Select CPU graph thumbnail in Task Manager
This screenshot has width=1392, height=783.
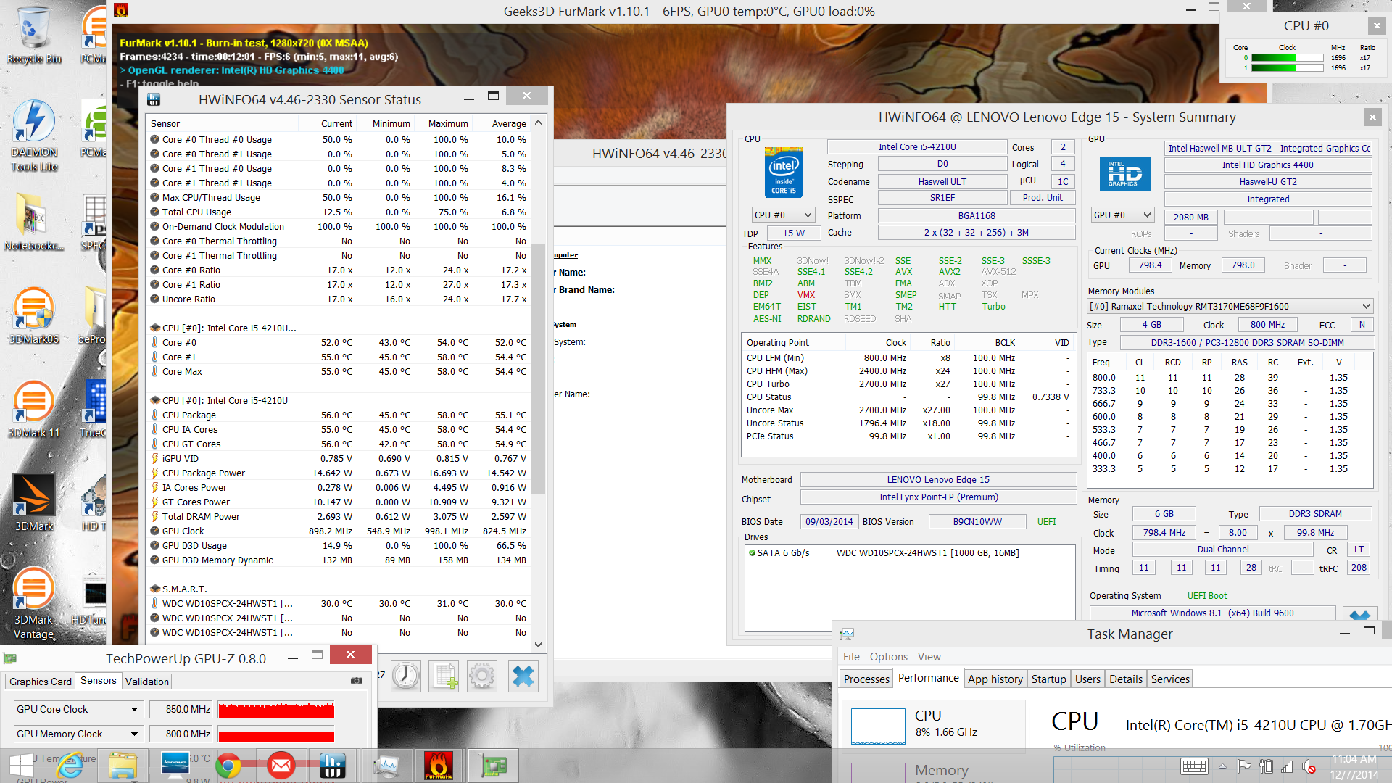click(x=878, y=726)
